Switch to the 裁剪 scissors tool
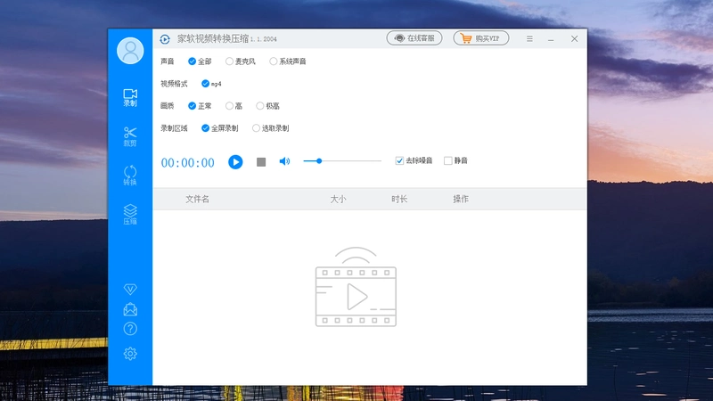713x401 pixels. tap(130, 136)
